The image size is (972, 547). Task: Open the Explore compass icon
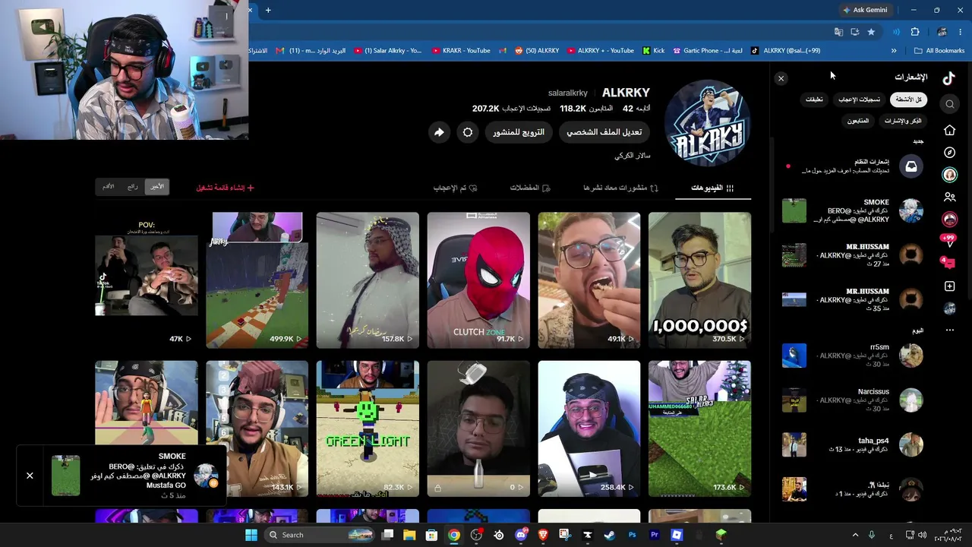tap(949, 152)
